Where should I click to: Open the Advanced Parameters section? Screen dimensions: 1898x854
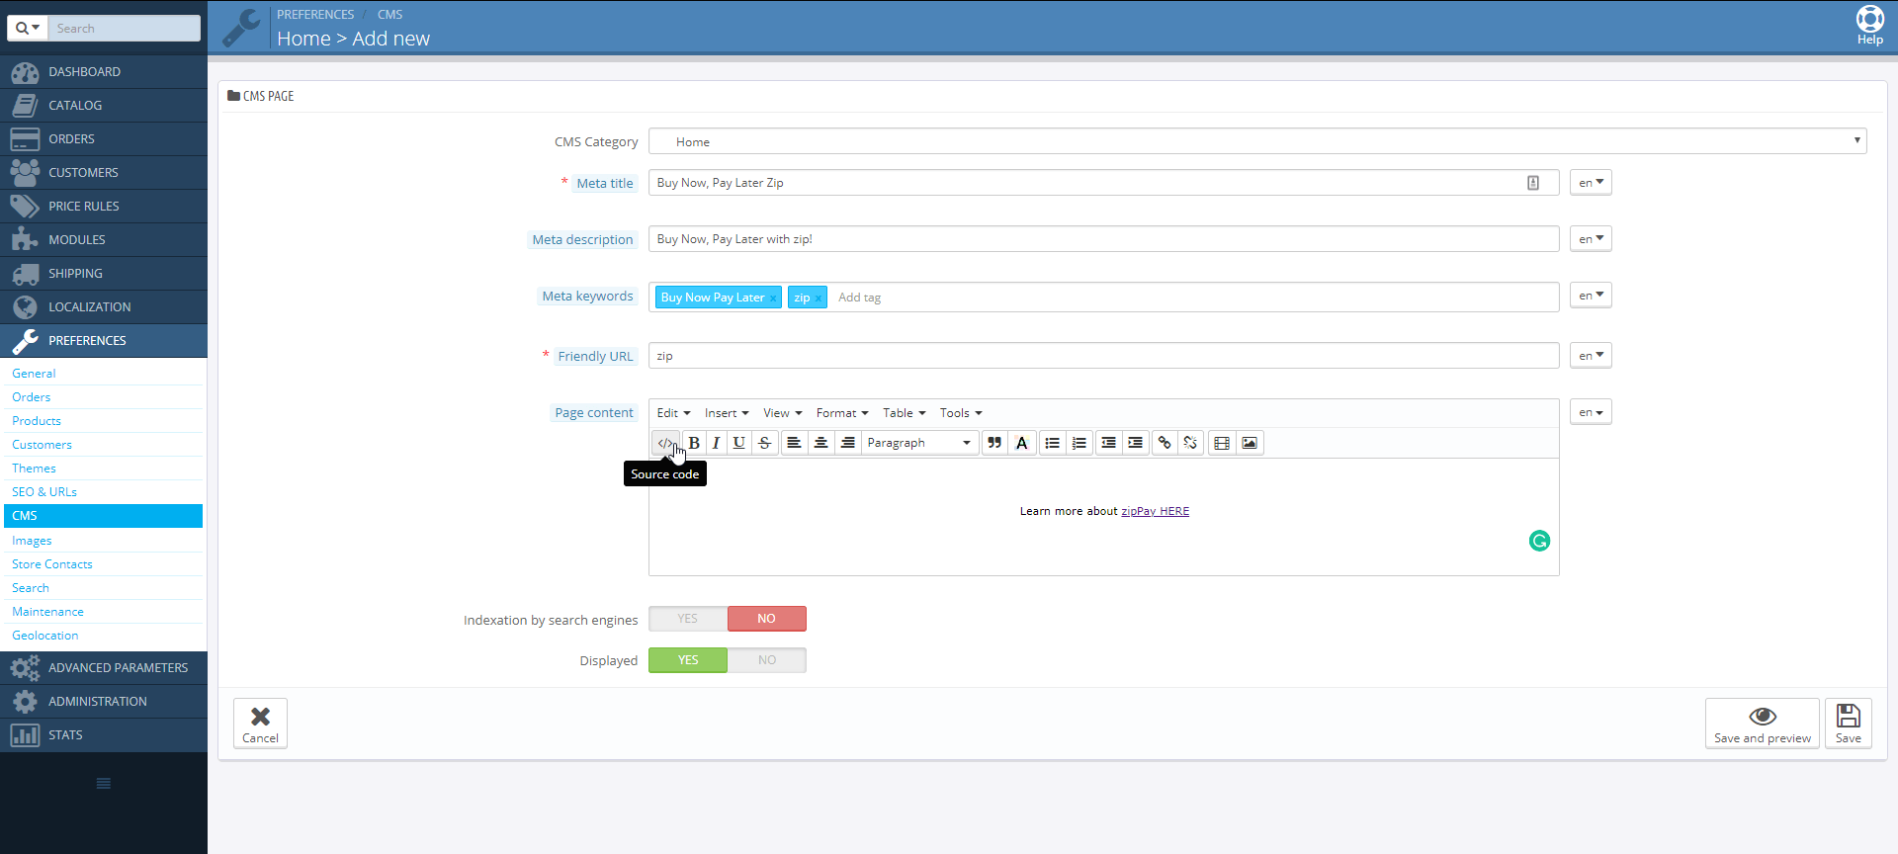pyautogui.click(x=104, y=668)
